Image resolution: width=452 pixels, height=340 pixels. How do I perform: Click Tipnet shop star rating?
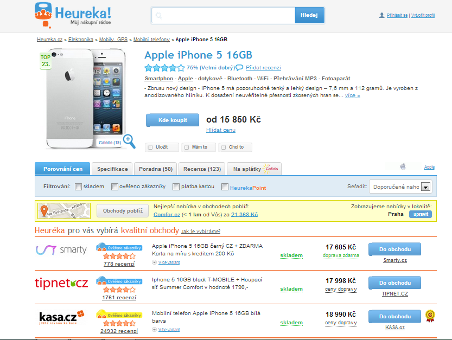pos(119,290)
